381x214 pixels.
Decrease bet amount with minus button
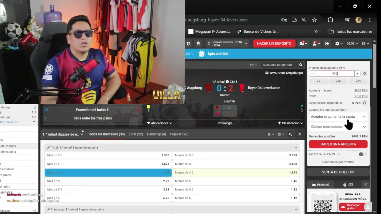[312, 73]
